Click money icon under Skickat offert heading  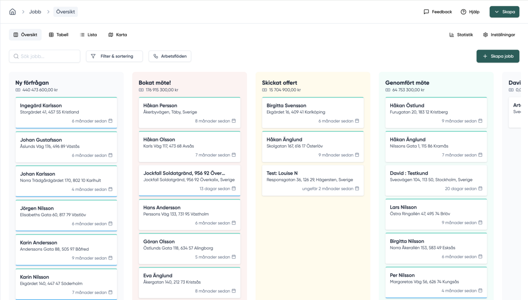coord(264,90)
